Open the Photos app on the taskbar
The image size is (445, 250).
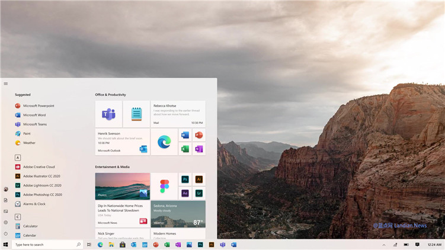pyautogui.click(x=189, y=245)
